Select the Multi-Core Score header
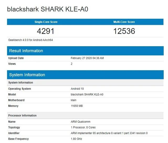The width and height of the screenshot is (168, 143). pos(124,22)
